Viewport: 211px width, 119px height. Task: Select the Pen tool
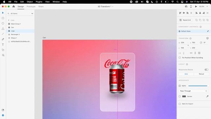pyautogui.click(x=3, y=39)
